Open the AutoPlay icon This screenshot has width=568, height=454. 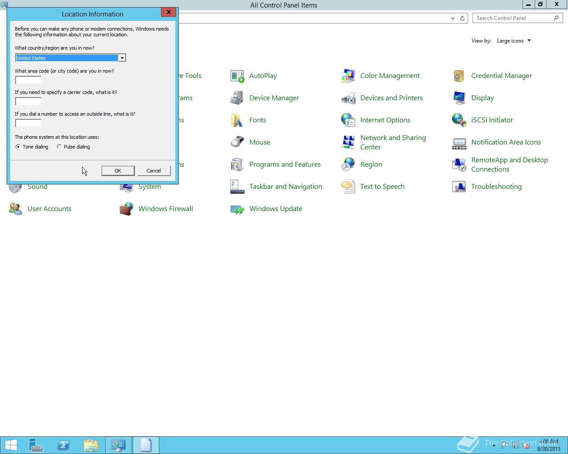pos(237,76)
